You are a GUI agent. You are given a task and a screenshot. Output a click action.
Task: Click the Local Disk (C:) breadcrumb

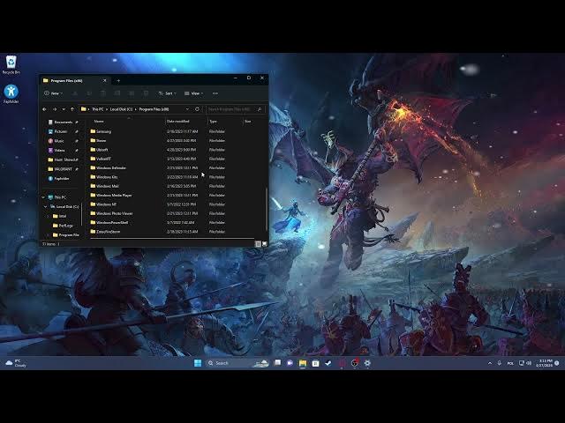point(123,109)
